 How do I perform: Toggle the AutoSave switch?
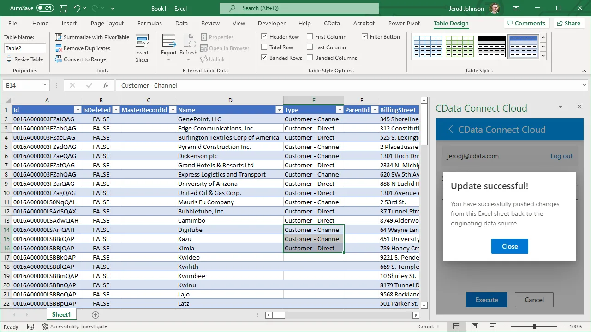(x=45, y=8)
